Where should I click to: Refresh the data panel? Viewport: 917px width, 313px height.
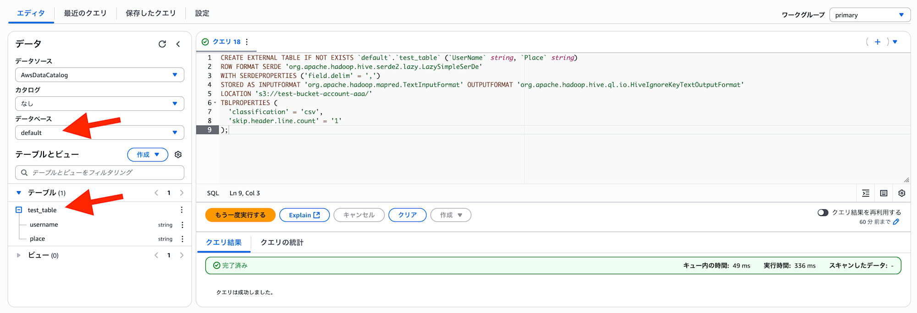click(162, 44)
